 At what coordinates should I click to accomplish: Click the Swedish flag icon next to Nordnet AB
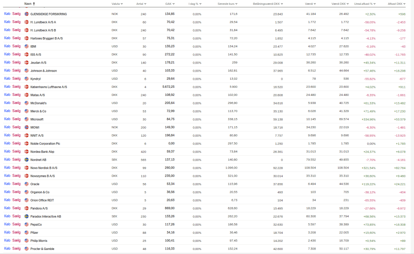pyautogui.click(x=27, y=159)
